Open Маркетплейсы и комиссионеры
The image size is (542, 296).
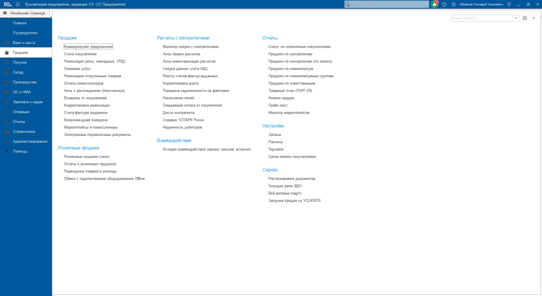(91, 127)
